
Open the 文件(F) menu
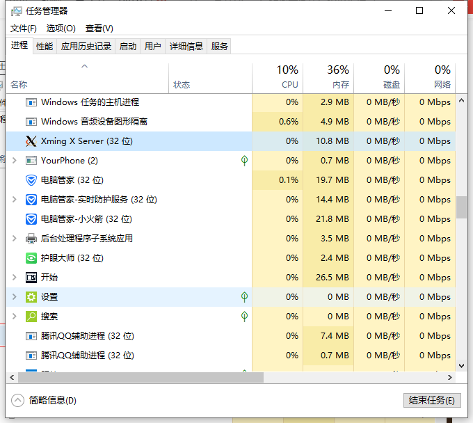[24, 29]
